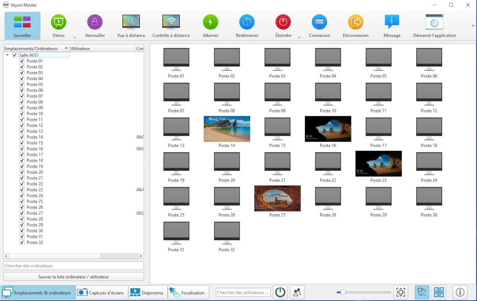477x301 pixels.
Task: Uncheck the Poste 20 checkbox
Action: coord(22,172)
